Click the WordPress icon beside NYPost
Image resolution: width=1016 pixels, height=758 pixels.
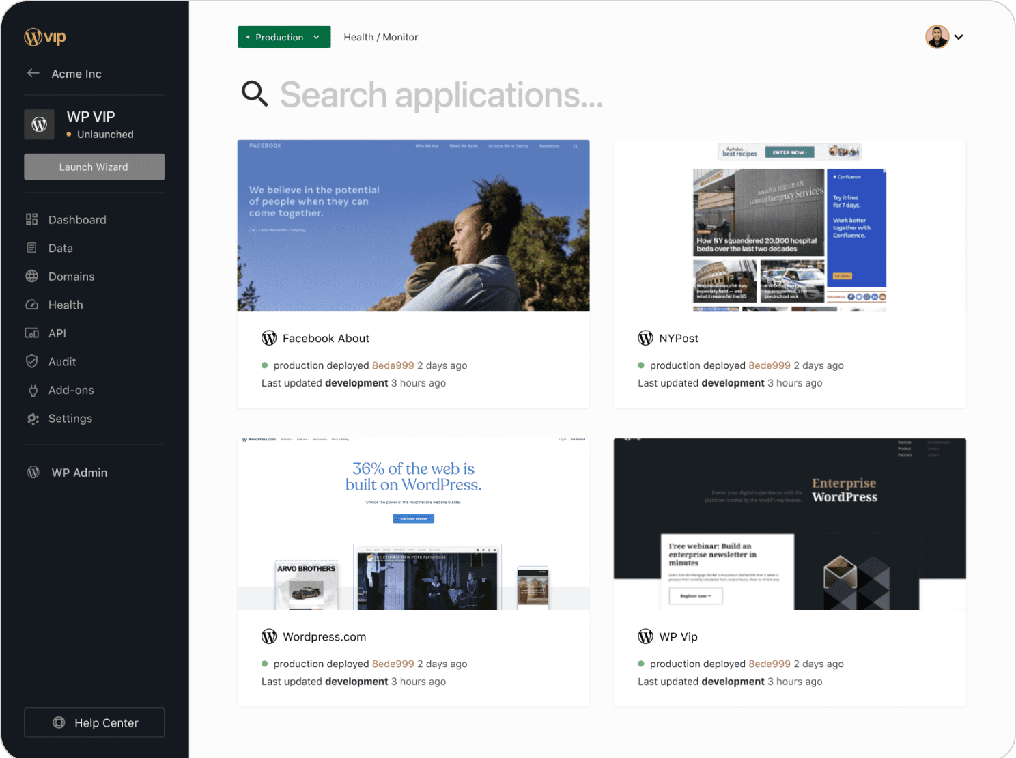645,338
